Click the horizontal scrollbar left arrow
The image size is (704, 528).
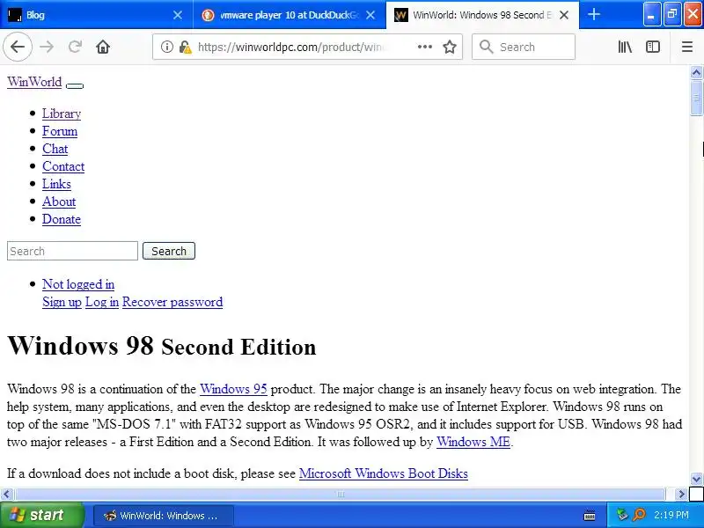6,495
